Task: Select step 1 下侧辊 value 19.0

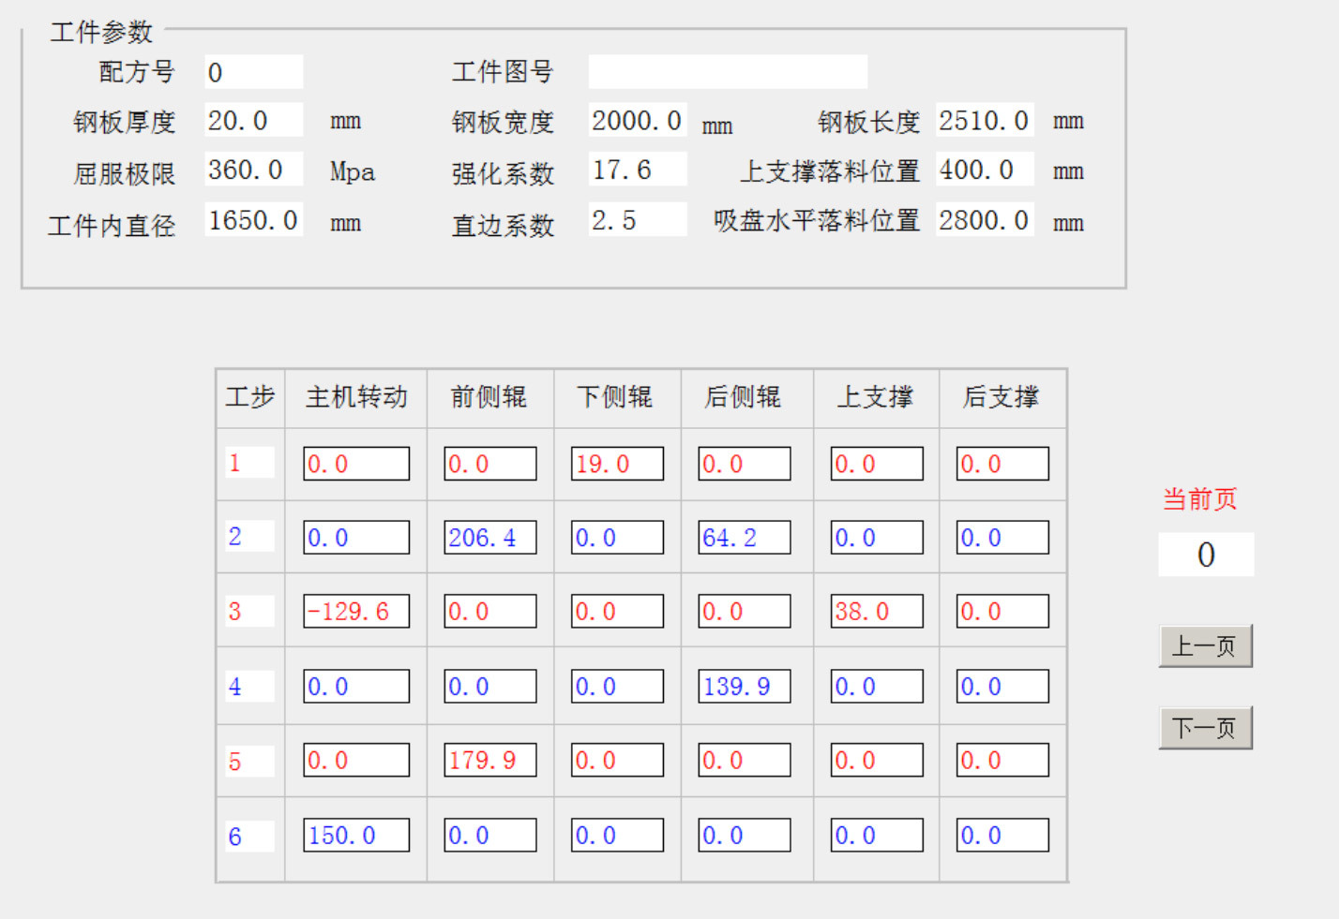Action: [617, 464]
